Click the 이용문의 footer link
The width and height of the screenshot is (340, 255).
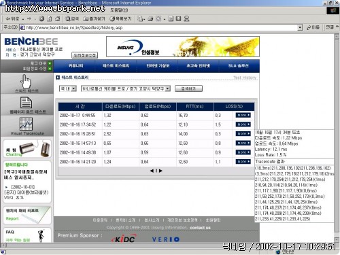pos(100,220)
